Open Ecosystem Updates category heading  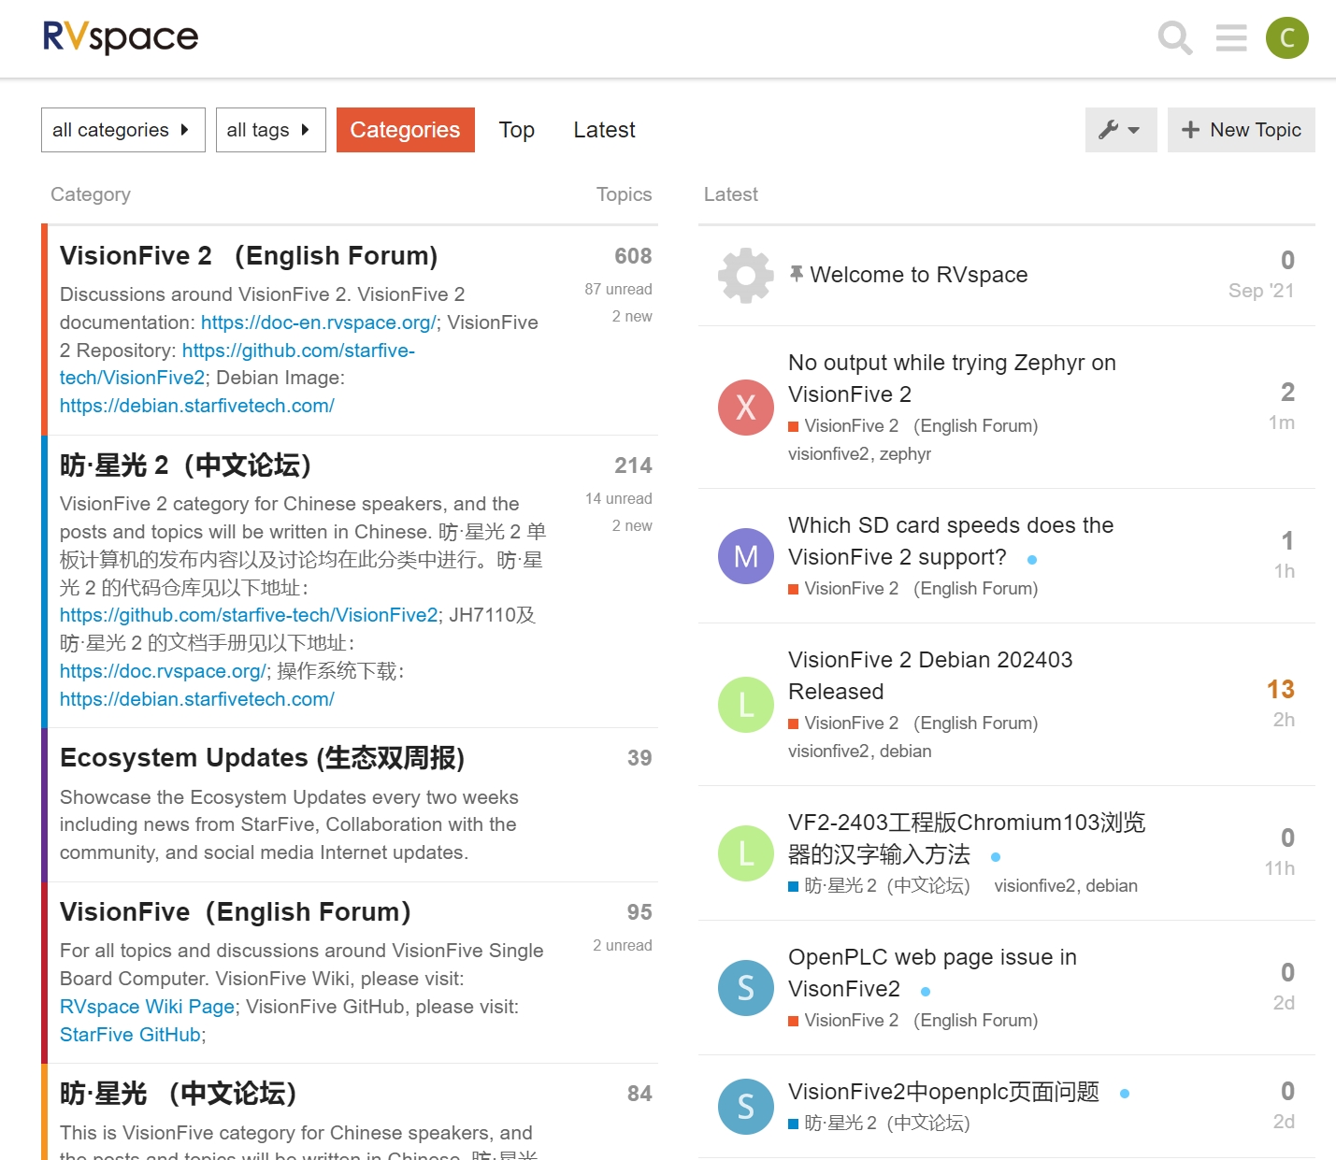[262, 758]
